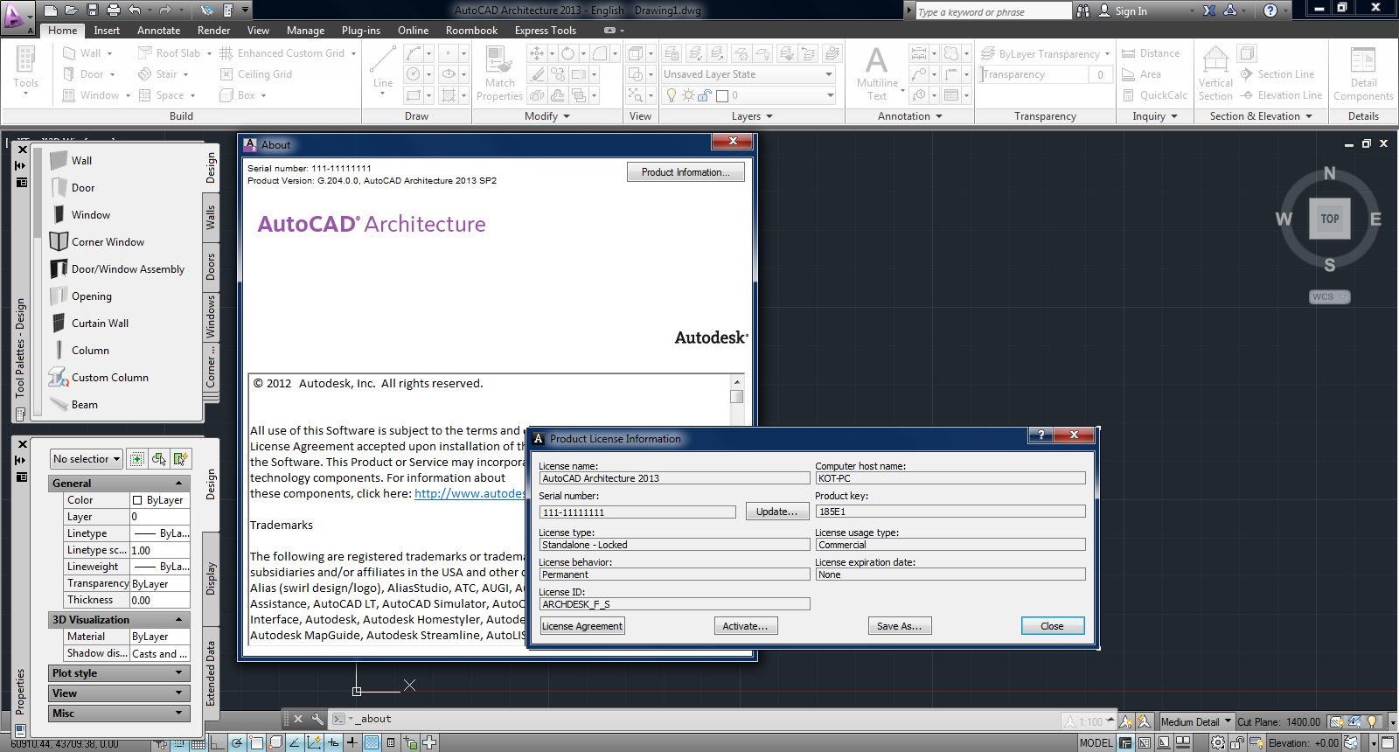Click Save As in license dialog
Screen dimensions: 1399x752
click(900, 626)
